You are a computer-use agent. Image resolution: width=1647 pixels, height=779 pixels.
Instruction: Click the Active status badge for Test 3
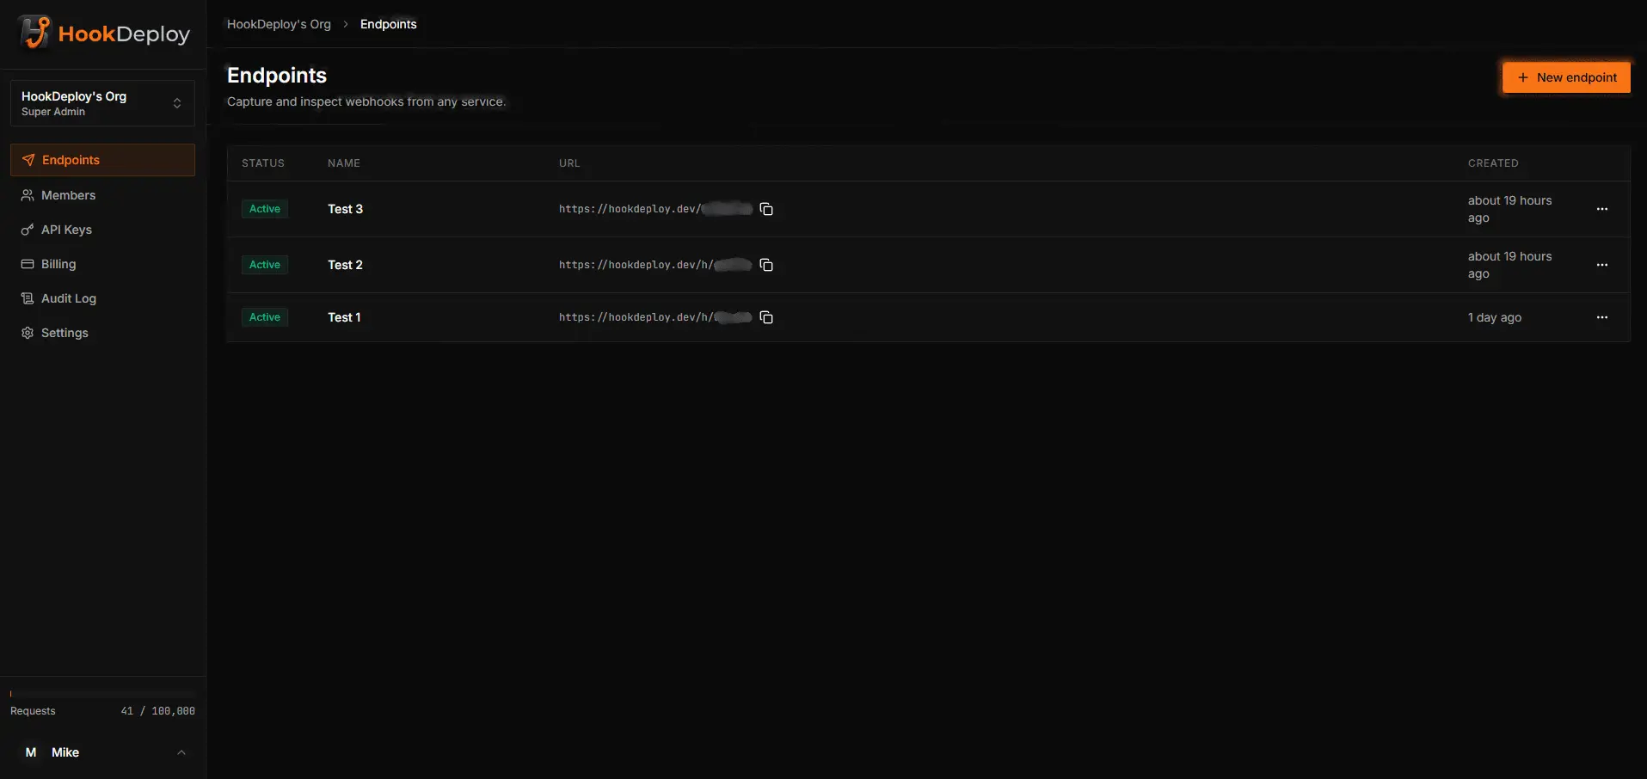pos(265,209)
